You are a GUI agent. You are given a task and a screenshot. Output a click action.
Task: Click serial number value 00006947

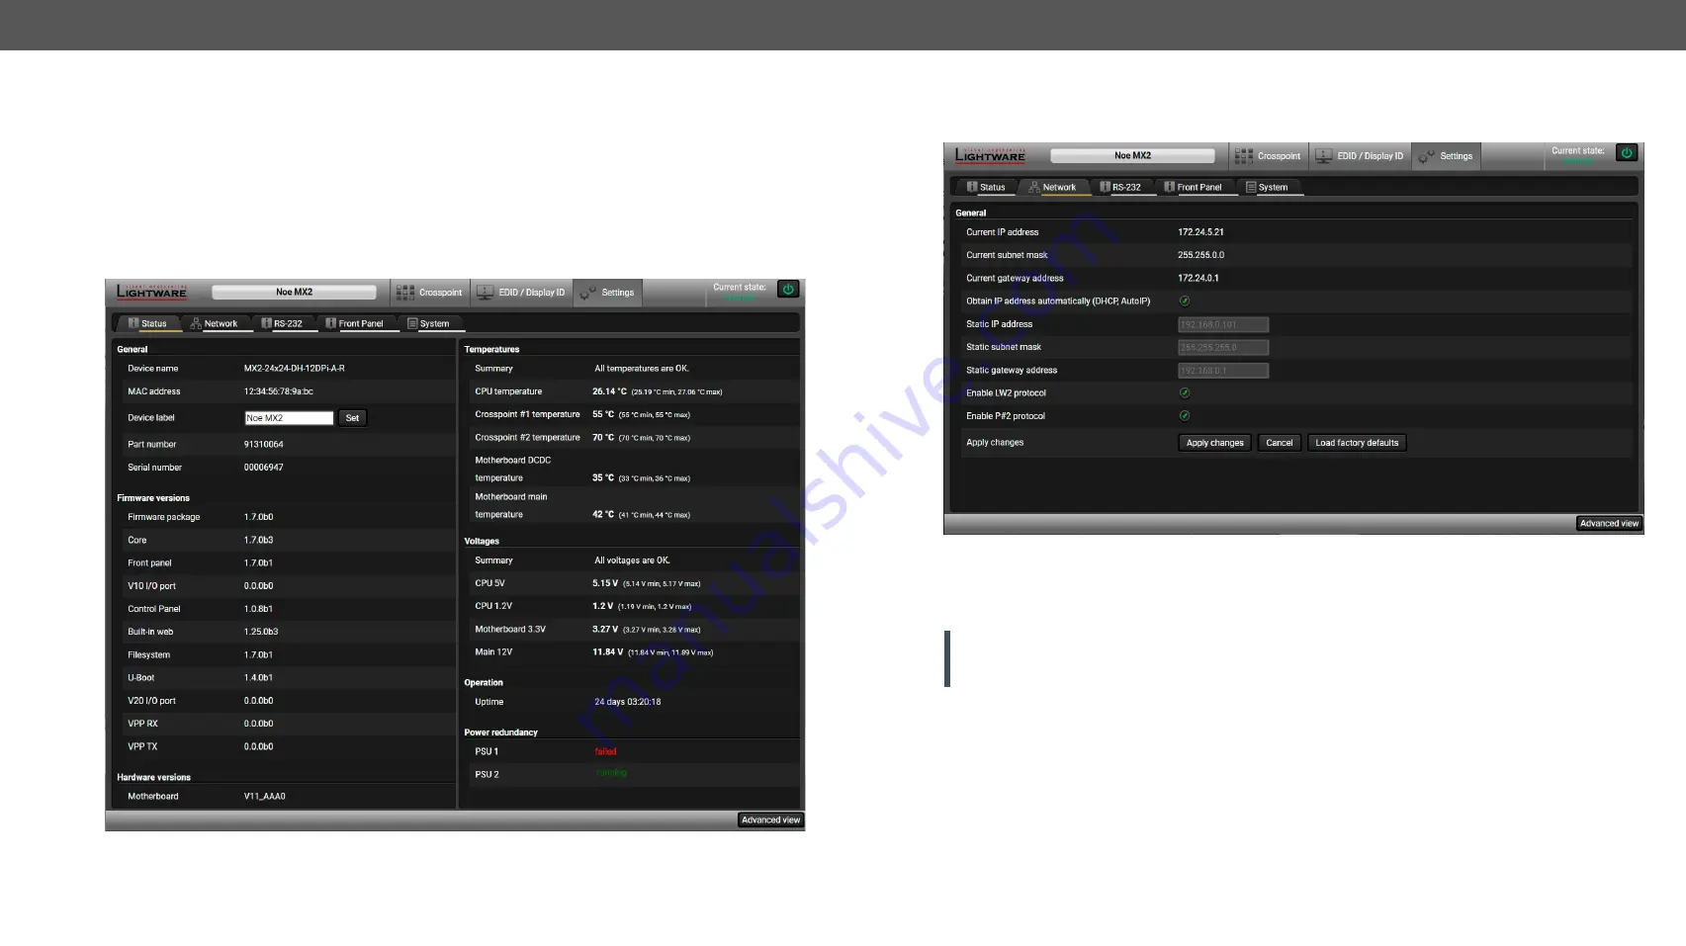click(x=263, y=468)
